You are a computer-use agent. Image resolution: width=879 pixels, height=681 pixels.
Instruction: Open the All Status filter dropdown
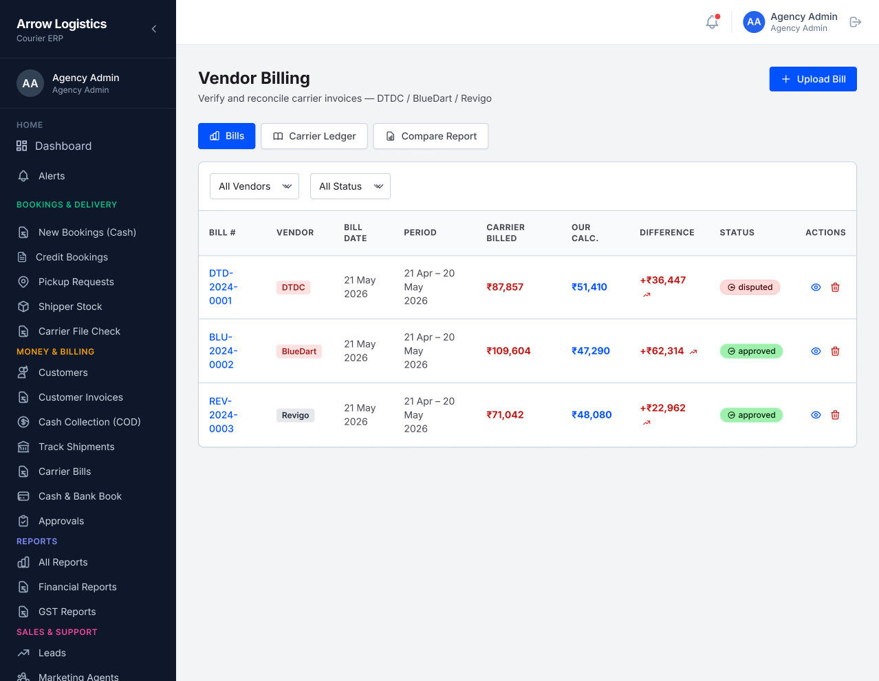(350, 186)
